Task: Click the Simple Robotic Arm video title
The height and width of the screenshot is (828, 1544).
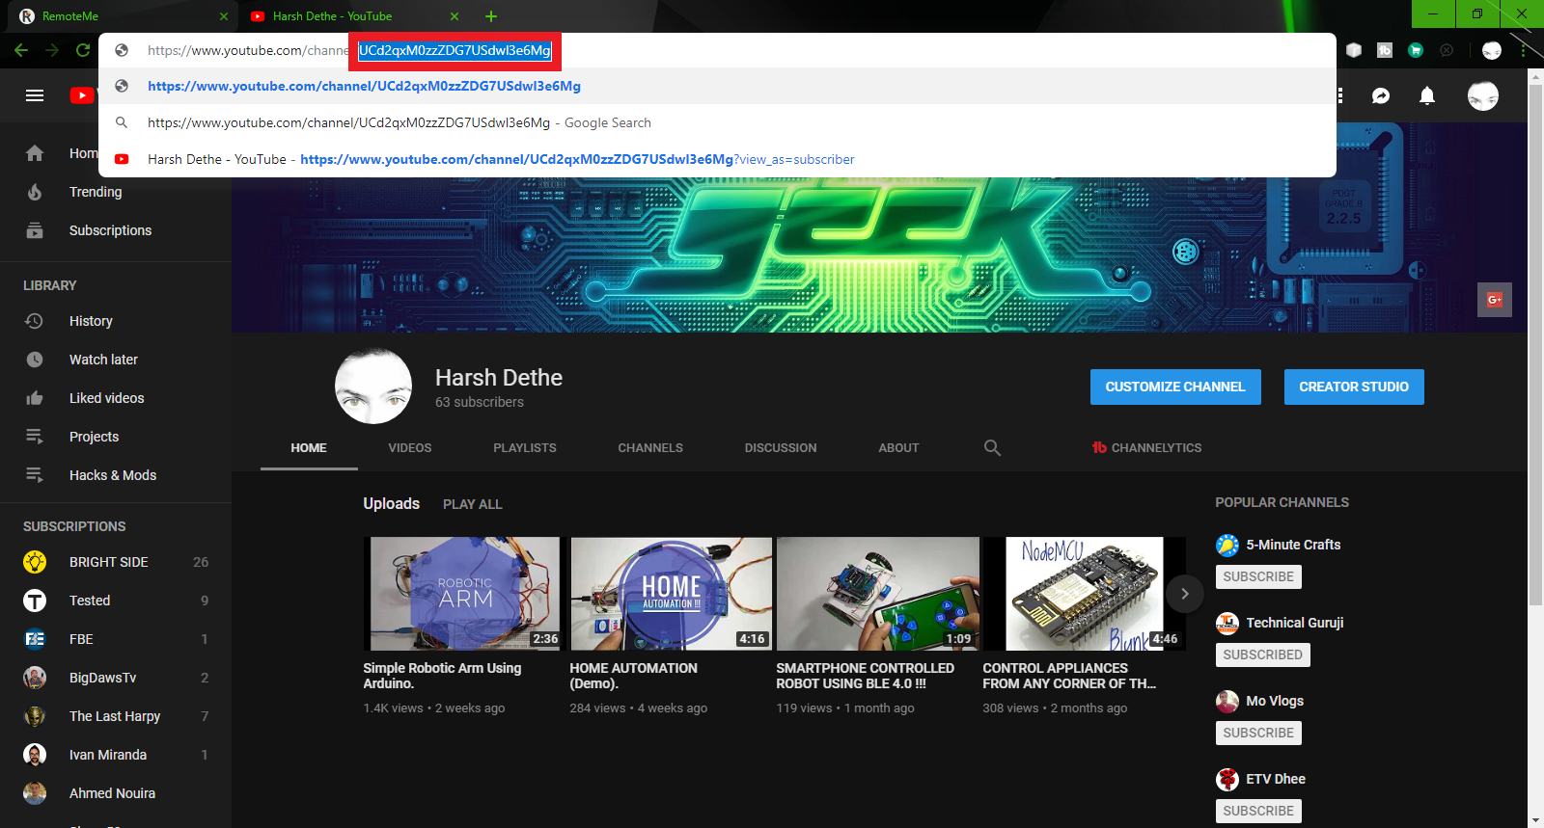Action: tap(442, 676)
